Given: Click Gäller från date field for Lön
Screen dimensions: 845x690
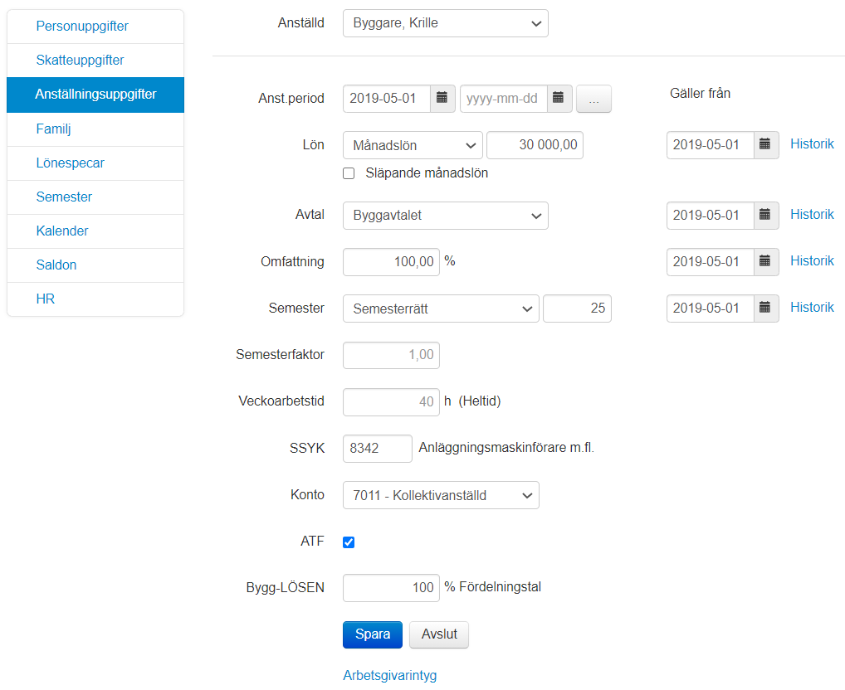Looking at the screenshot, I should pos(711,145).
